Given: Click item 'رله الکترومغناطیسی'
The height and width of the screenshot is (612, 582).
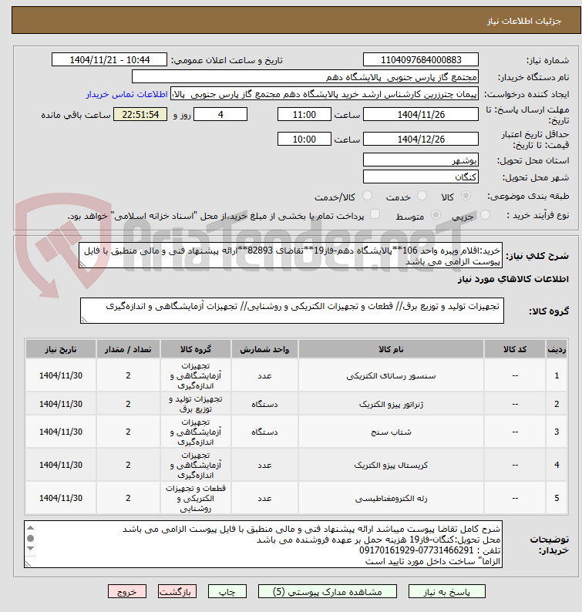Looking at the screenshot, I should (x=391, y=498).
